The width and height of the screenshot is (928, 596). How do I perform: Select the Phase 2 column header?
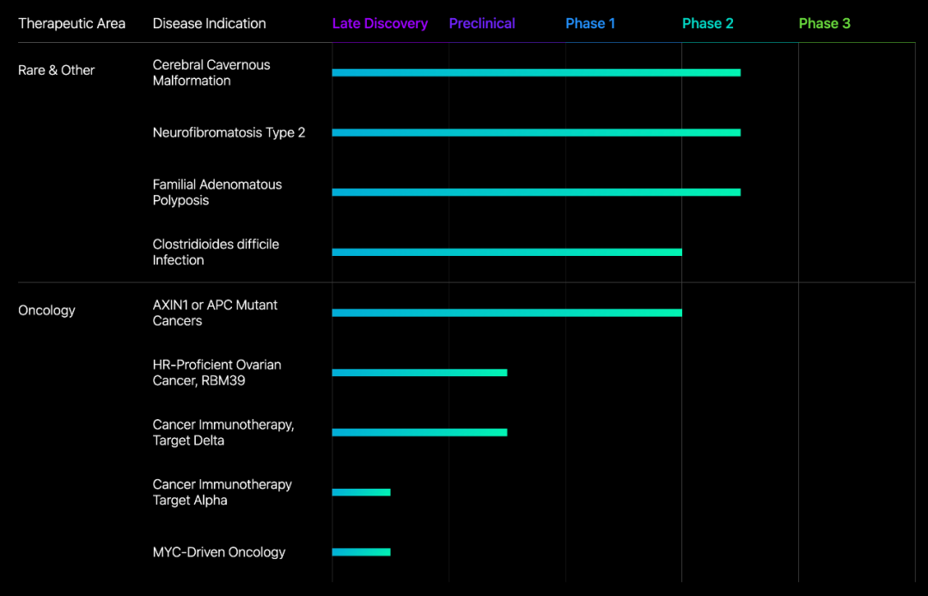(708, 23)
